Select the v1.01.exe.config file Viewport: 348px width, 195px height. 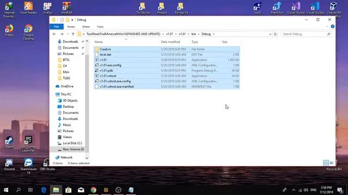click(x=166, y=65)
